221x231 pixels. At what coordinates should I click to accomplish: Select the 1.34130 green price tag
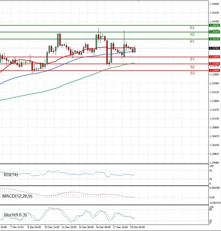pos(214,39)
